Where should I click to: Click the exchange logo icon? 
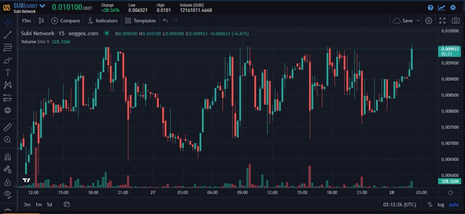tap(7, 7)
